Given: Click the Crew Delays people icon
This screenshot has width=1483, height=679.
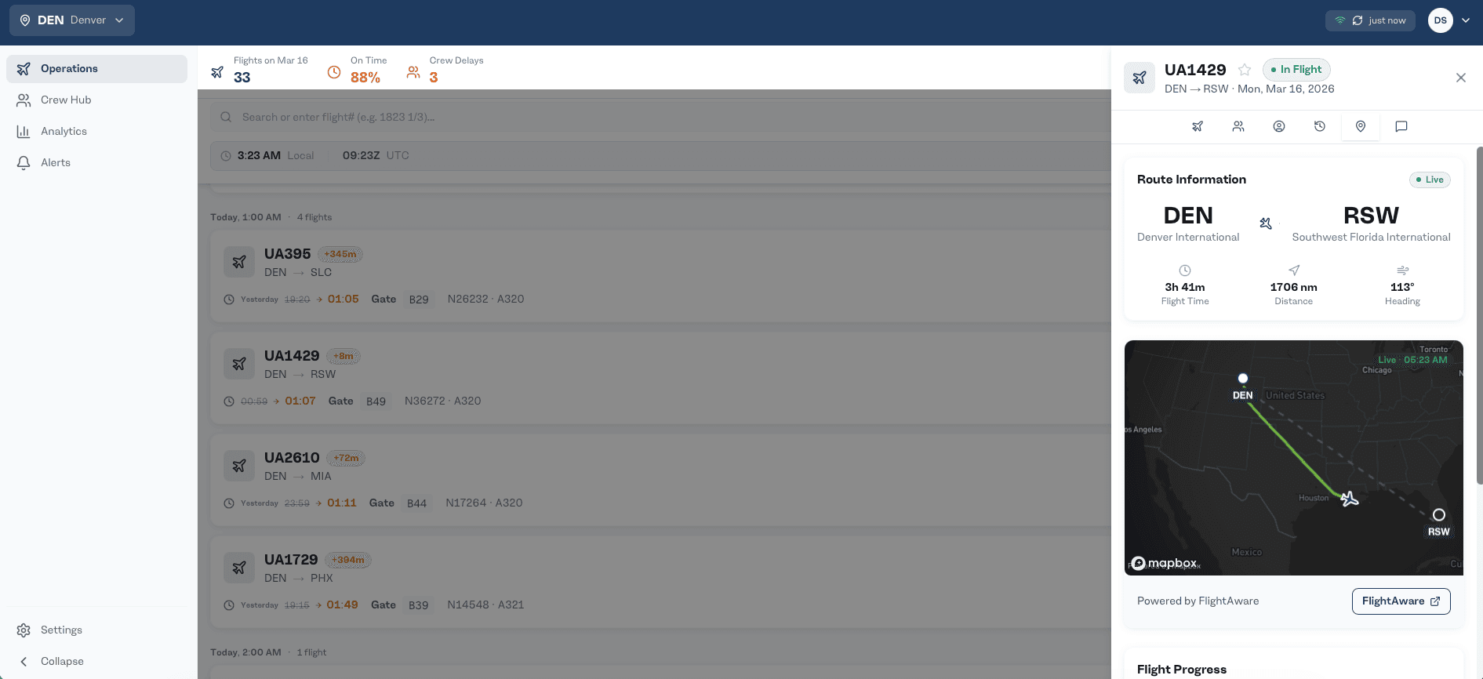Looking at the screenshot, I should tap(413, 72).
